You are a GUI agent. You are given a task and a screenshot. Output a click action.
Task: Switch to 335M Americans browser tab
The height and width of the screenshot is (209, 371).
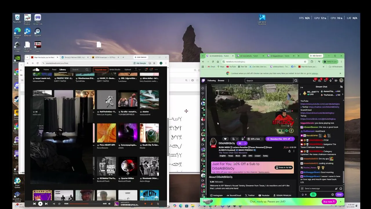(105, 57)
